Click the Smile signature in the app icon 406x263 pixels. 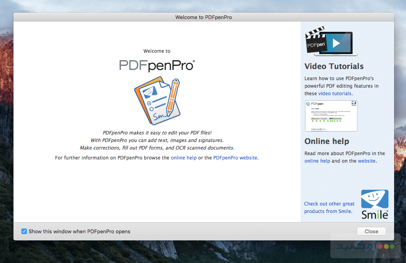pyautogui.click(x=159, y=116)
